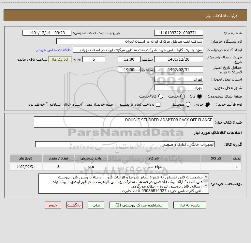
Task: Click the validity time field 19:00
Action: pyautogui.click(x=129, y=70)
